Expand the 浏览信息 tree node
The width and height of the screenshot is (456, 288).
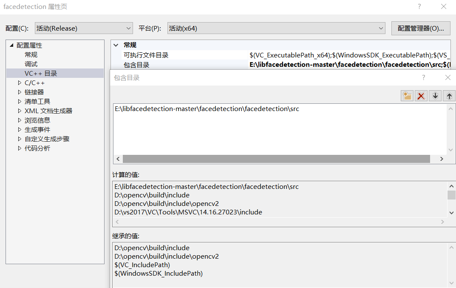(x=20, y=120)
